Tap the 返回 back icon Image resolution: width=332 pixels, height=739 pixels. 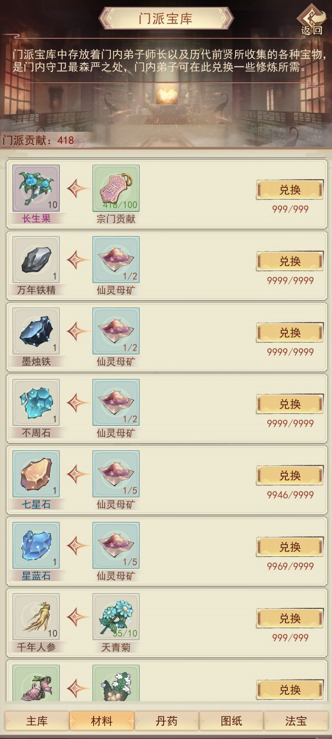pos(312,20)
